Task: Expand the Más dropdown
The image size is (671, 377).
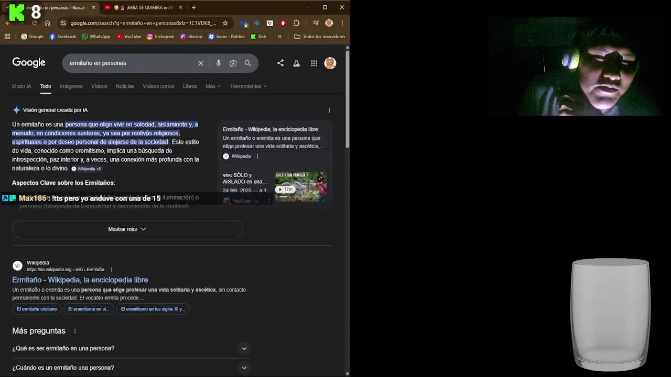Action: click(213, 86)
